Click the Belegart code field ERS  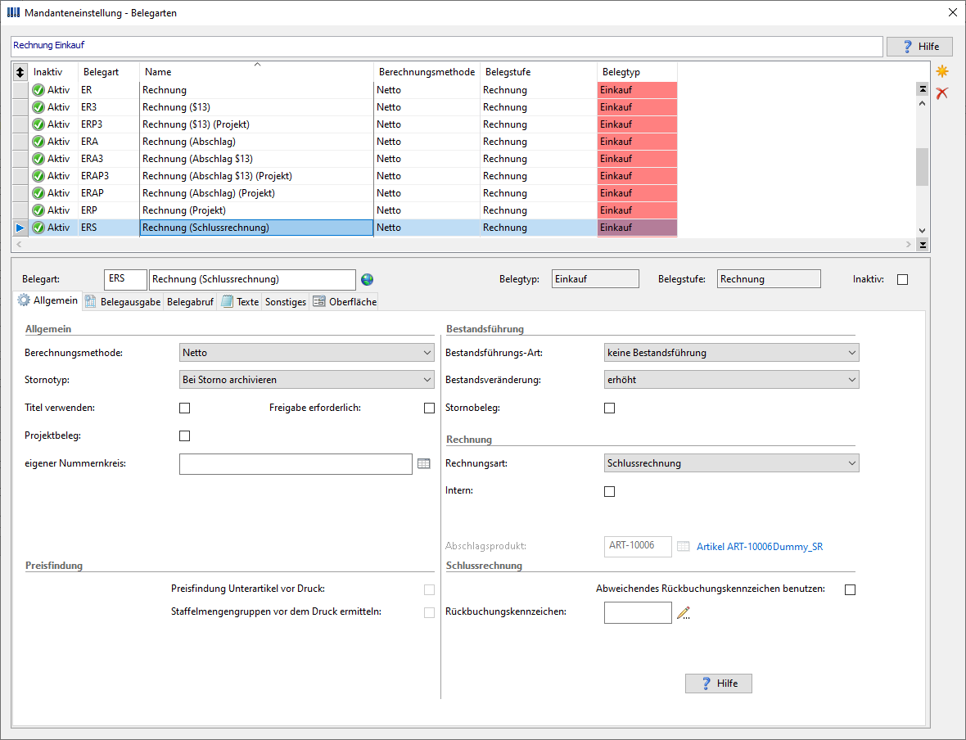point(126,280)
